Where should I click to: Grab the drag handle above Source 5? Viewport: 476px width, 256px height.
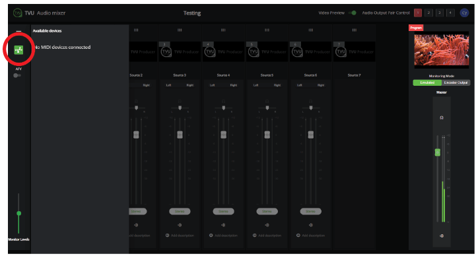(x=267, y=30)
